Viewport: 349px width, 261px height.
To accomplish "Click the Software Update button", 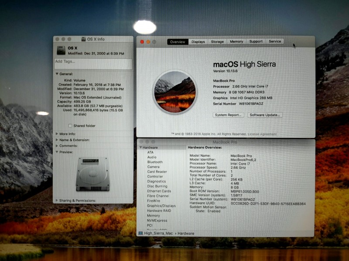I will coord(265,115).
